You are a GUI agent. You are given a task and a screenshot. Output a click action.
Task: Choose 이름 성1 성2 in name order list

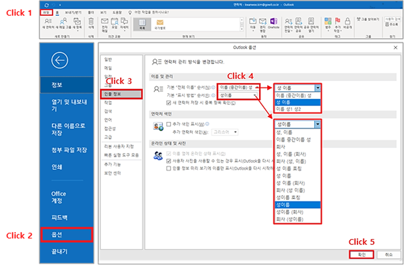pos(298,109)
